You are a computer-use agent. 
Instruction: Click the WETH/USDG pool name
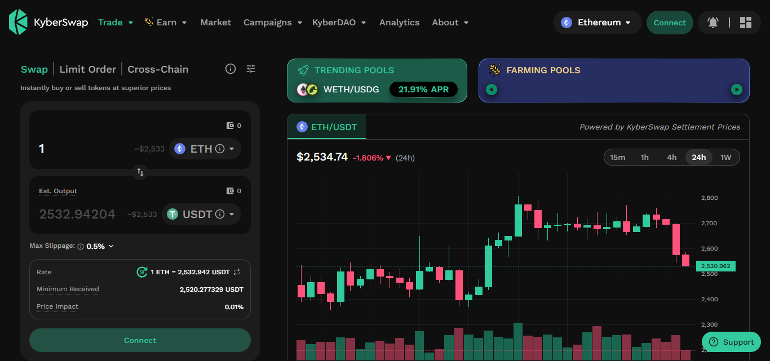[x=351, y=90]
